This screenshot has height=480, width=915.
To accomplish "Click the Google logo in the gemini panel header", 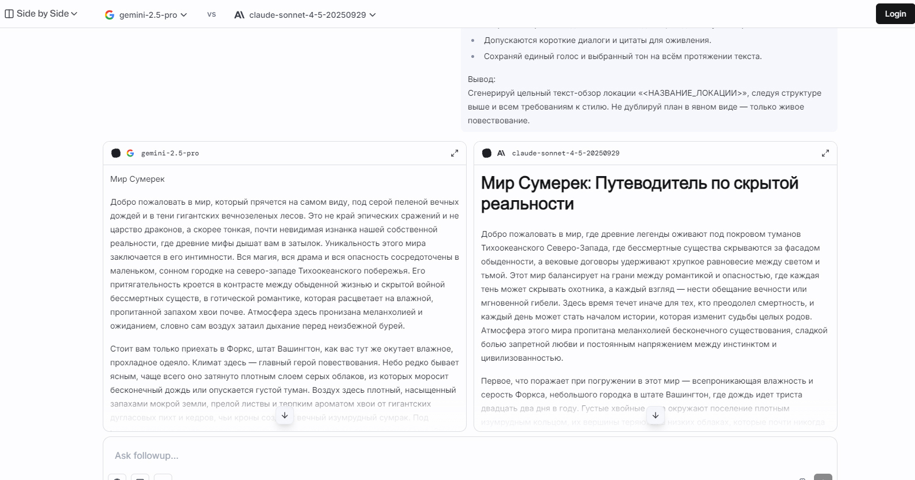I will coord(130,153).
